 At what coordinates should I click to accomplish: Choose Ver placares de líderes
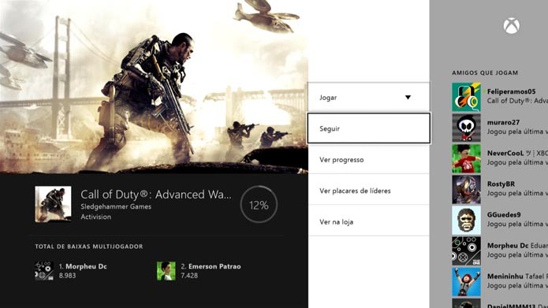click(369, 191)
